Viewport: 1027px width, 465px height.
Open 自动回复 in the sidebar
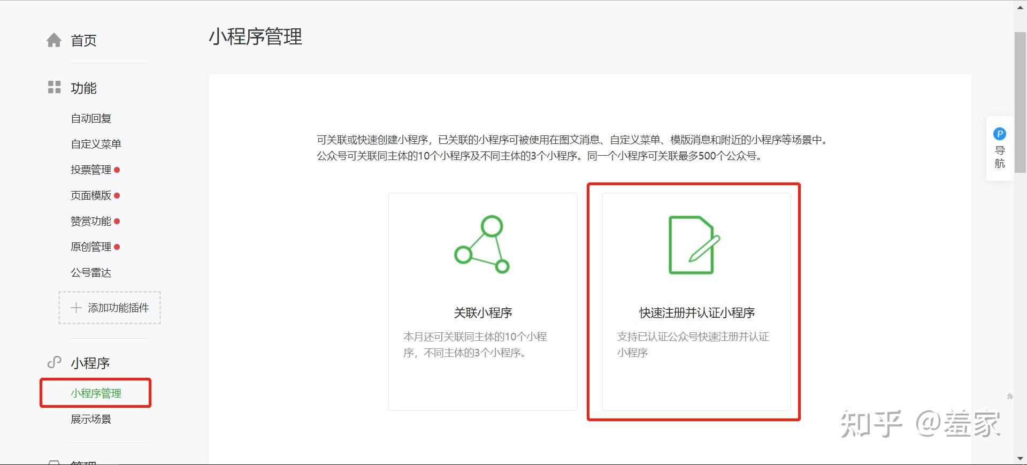tap(91, 118)
